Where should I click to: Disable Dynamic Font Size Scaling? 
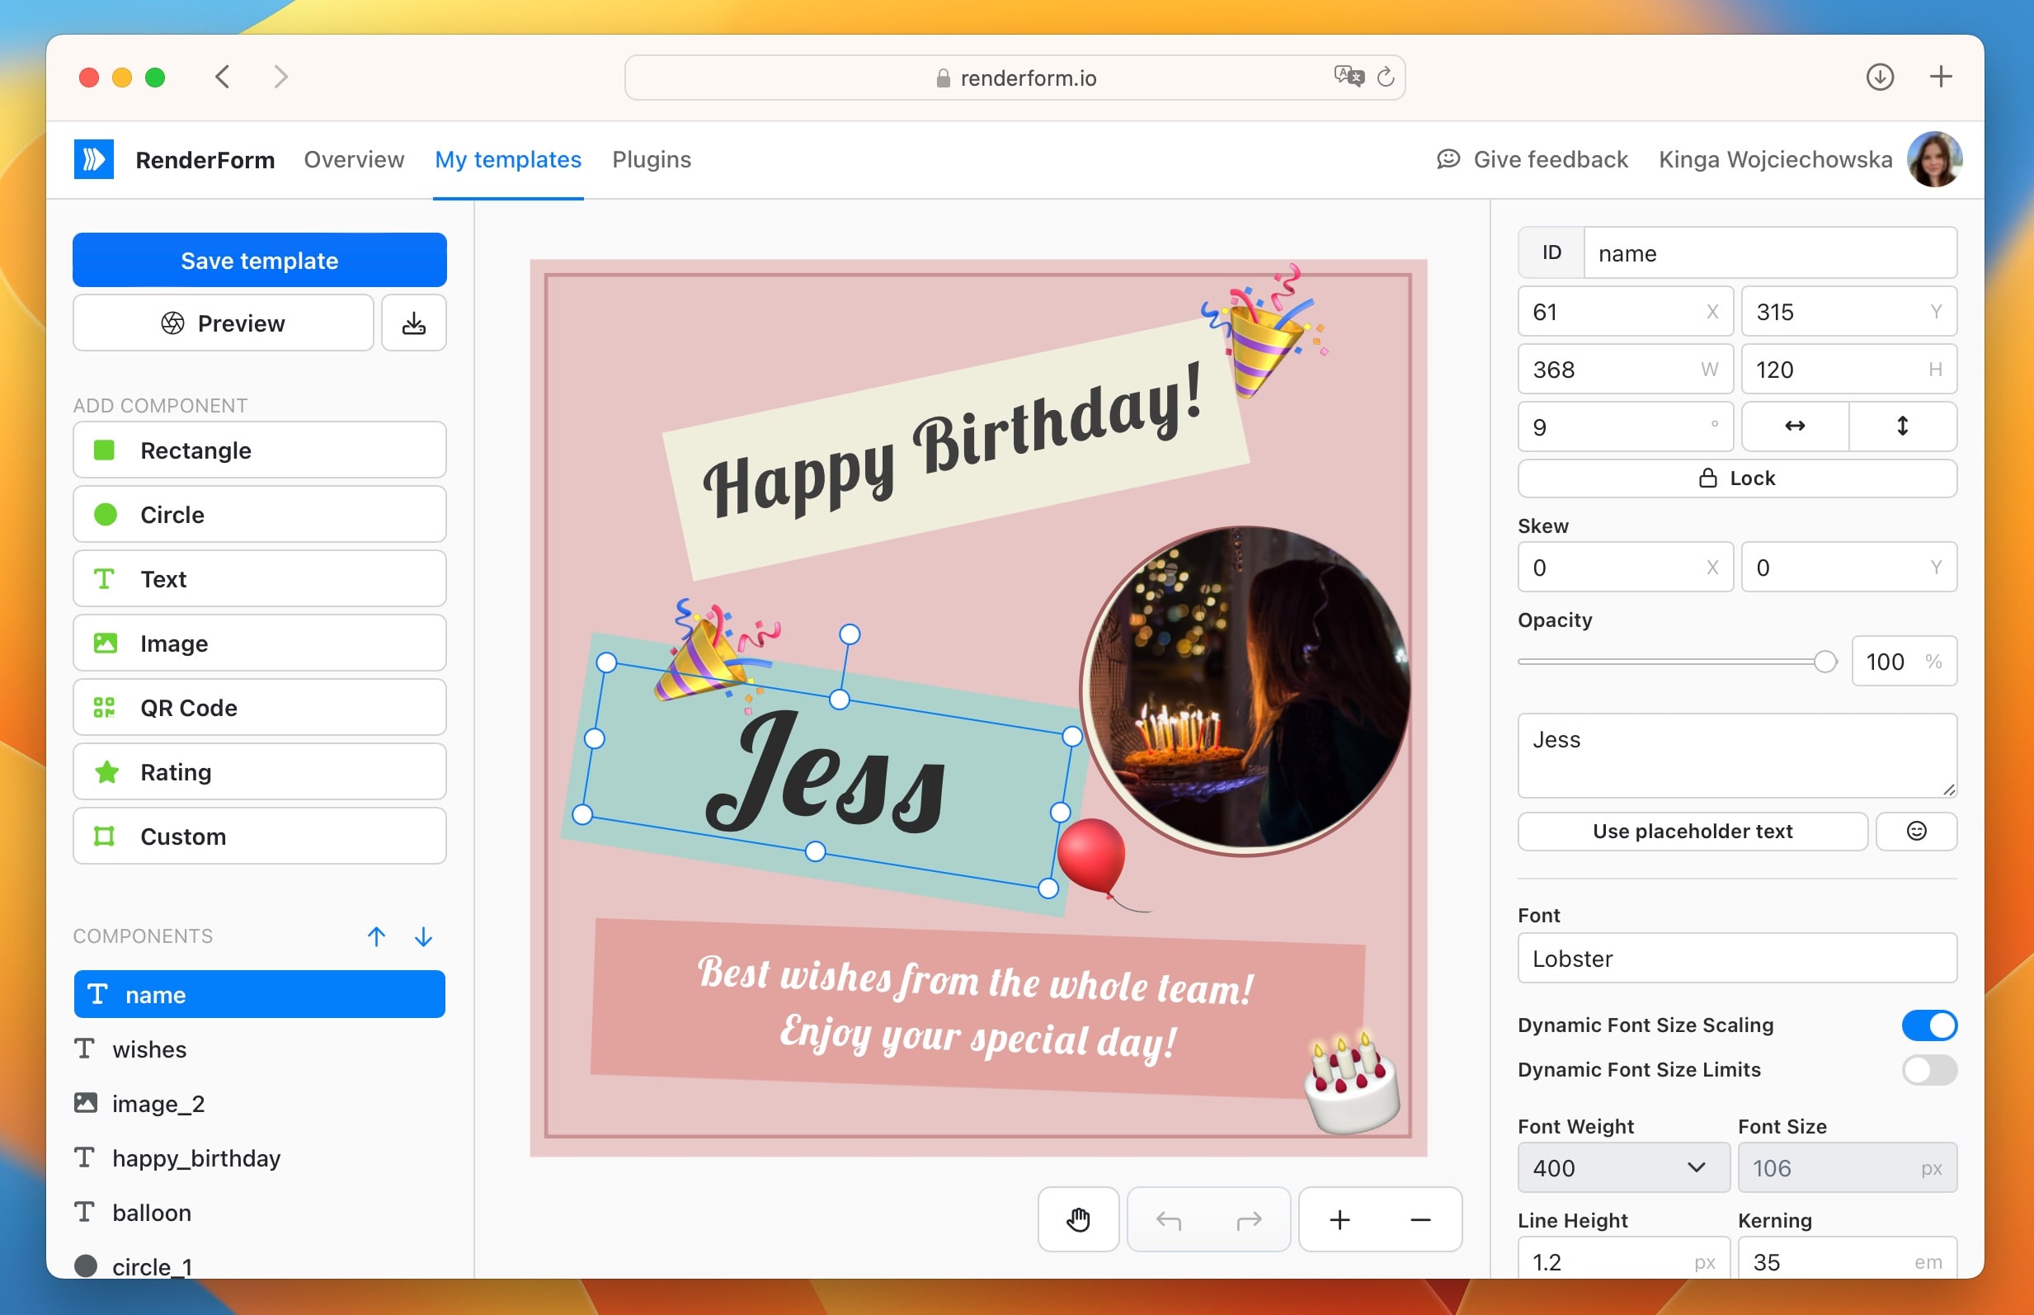[1928, 1025]
